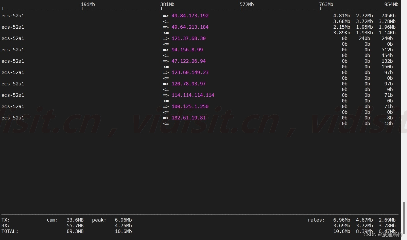Image resolution: width=407 pixels, height=240 pixels.
Task: Click the RX: label
Action: coord(6,226)
